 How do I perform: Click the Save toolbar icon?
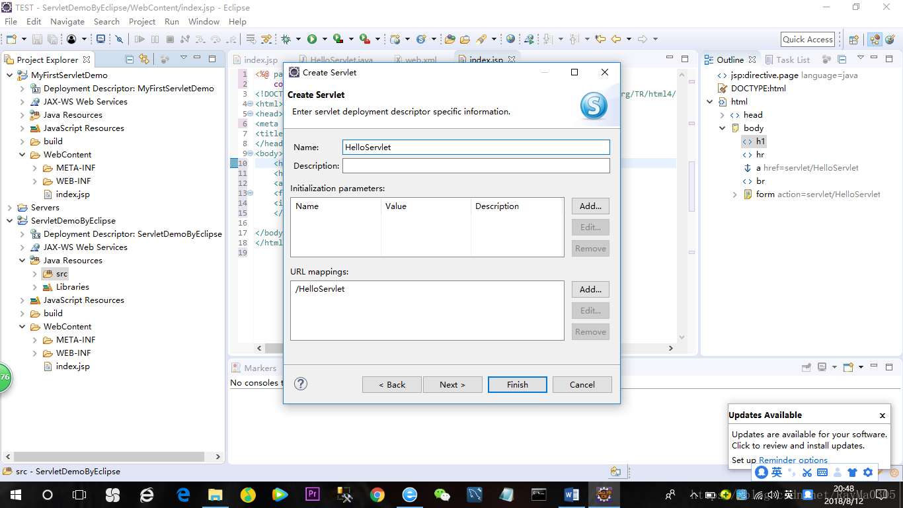[37, 39]
